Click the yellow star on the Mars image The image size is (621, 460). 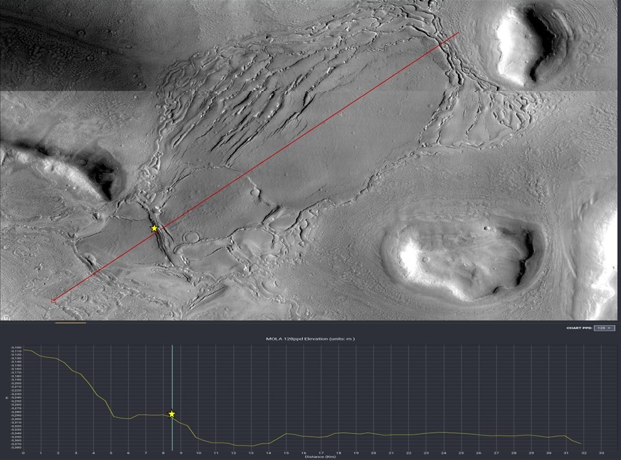[x=154, y=228]
